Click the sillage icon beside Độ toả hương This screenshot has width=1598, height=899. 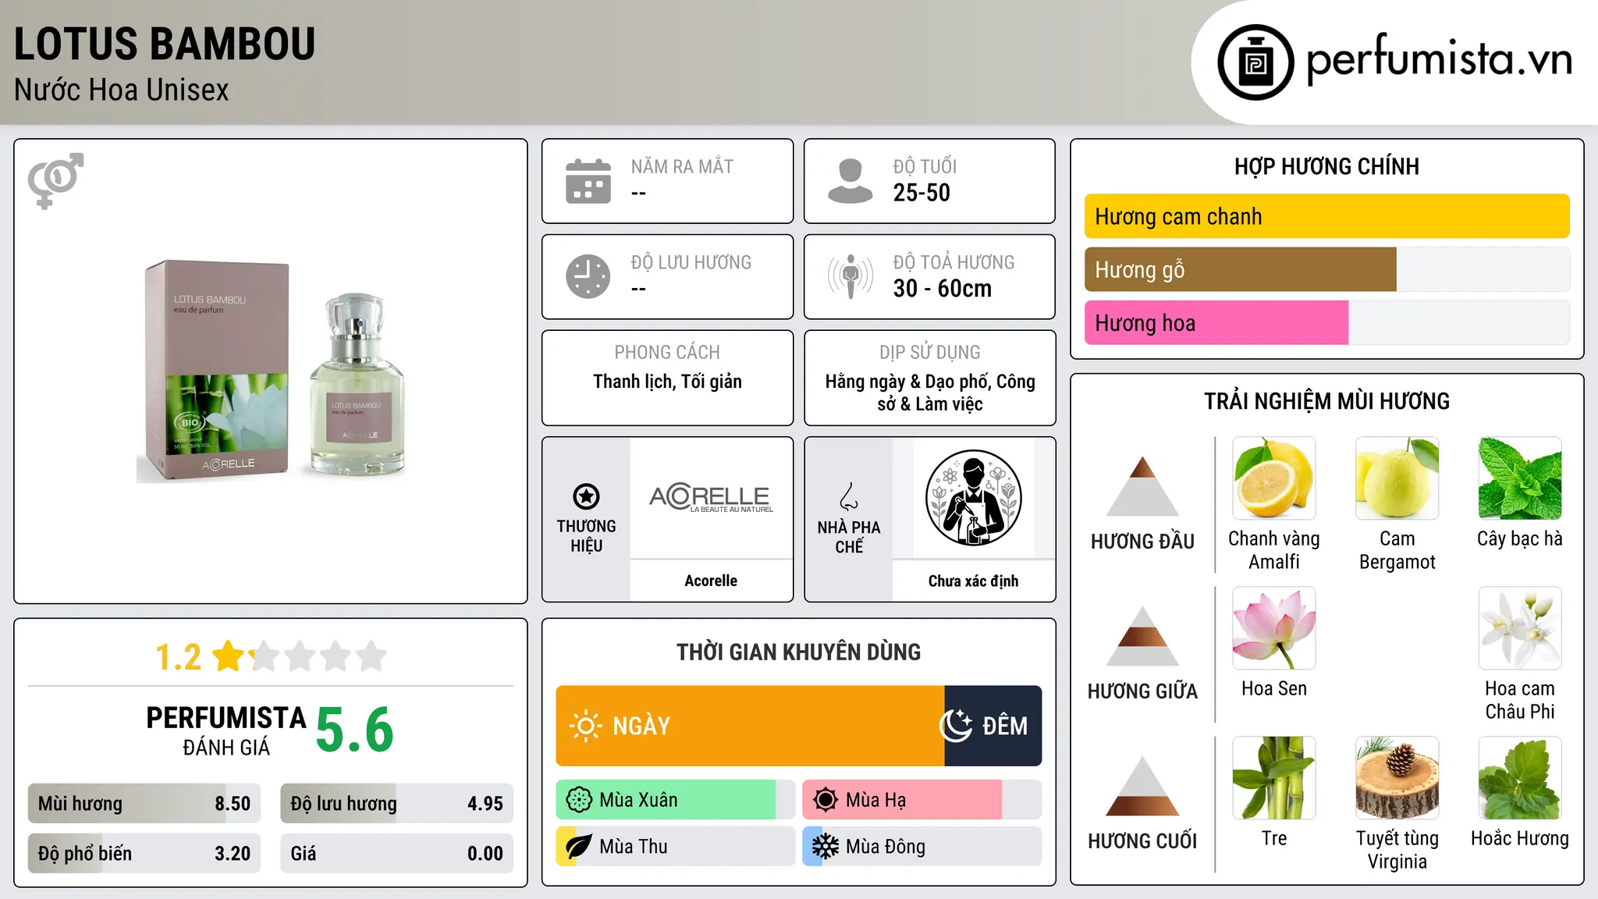point(850,276)
